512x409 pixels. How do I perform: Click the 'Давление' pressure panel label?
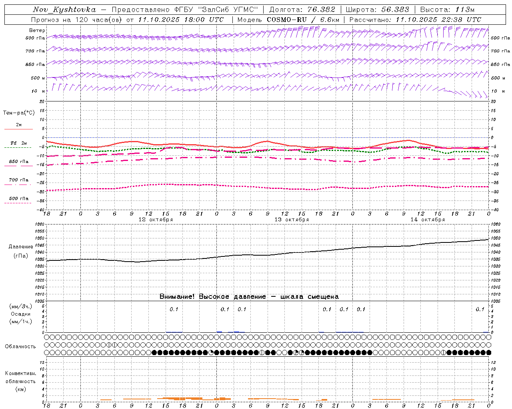click(21, 247)
